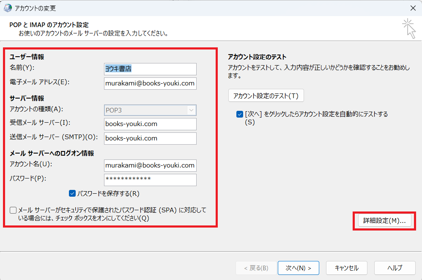The image size is (422, 280).
Task: Click the アカウントの変更 title bar text
Action: (x=35, y=8)
